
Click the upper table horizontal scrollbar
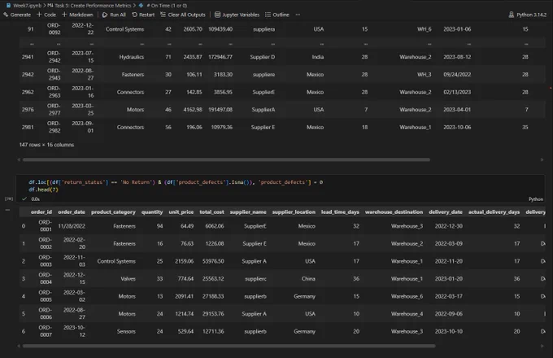click(226, 159)
